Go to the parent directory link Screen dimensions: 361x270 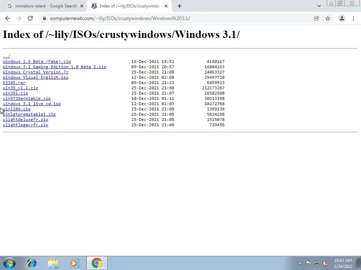point(6,56)
